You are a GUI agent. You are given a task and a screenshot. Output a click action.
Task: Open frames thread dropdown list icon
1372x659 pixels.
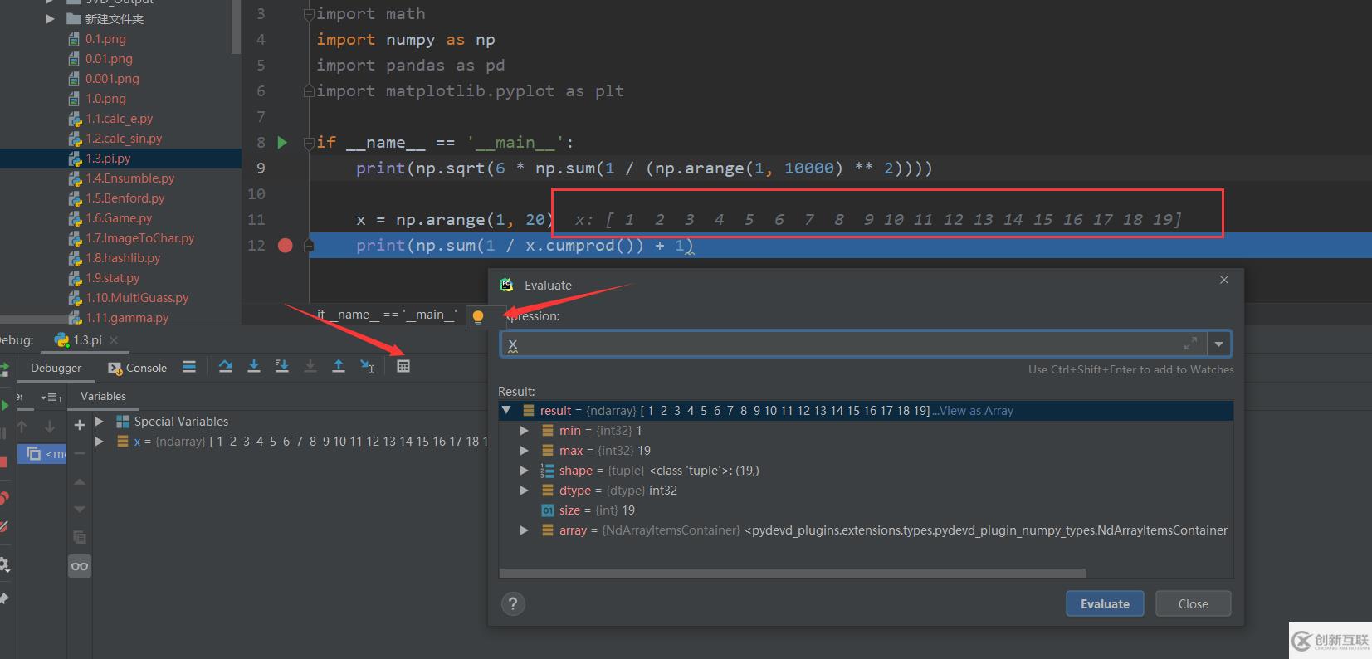(51, 398)
